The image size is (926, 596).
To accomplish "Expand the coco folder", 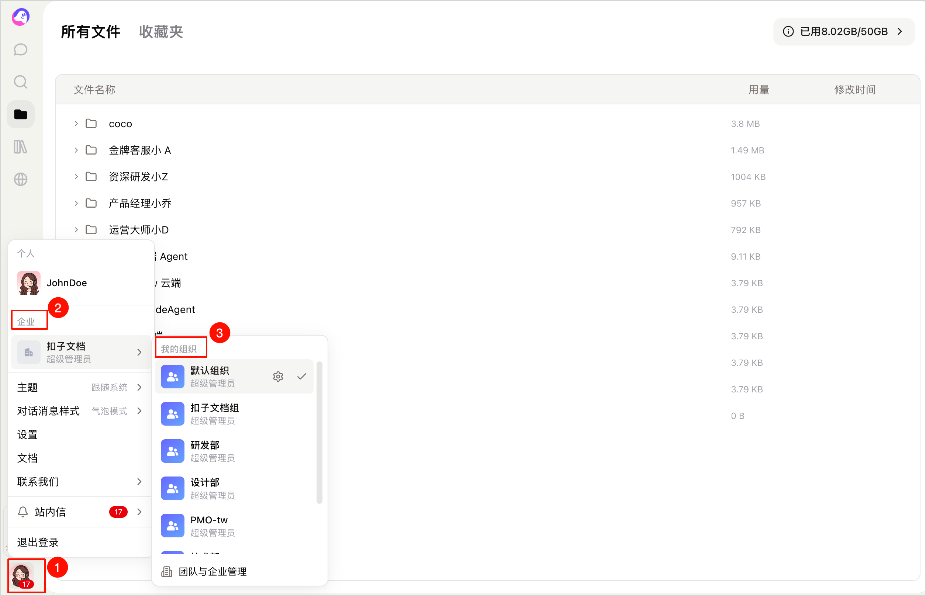I will pyautogui.click(x=76, y=124).
